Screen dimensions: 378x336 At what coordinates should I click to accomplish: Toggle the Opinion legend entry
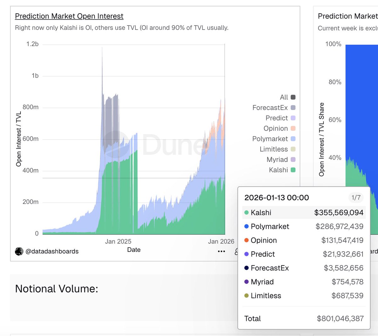click(x=279, y=128)
